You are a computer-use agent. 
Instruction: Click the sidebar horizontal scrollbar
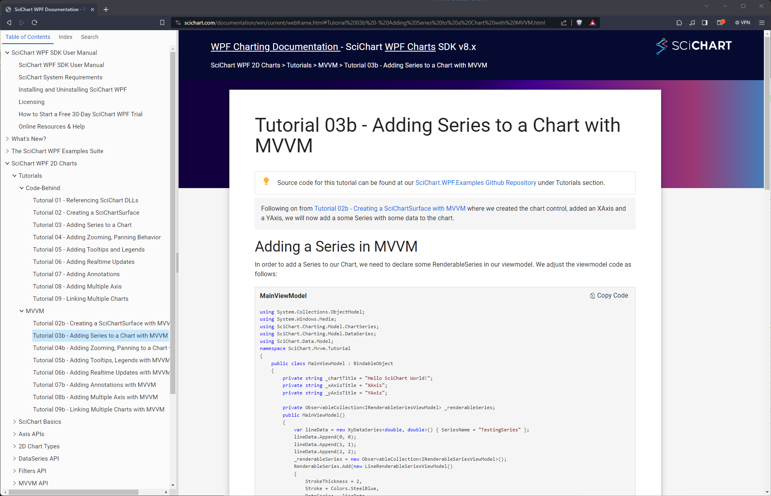tap(73, 492)
